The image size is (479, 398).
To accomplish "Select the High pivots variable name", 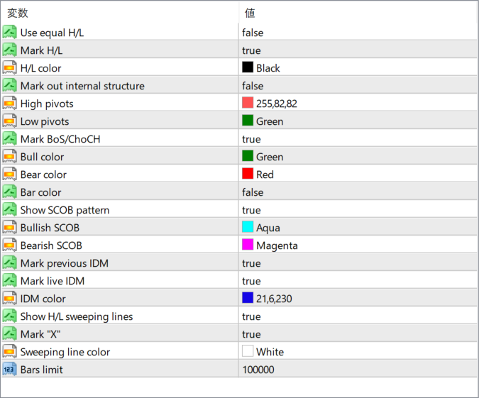I will [x=47, y=104].
